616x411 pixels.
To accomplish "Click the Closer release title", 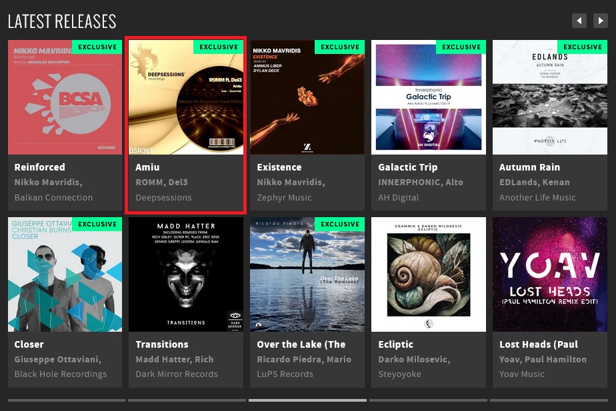I will pos(29,344).
